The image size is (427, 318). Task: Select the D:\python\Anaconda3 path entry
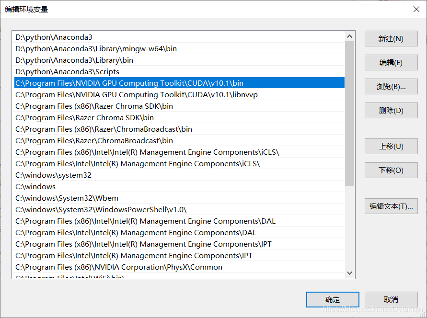pos(54,37)
